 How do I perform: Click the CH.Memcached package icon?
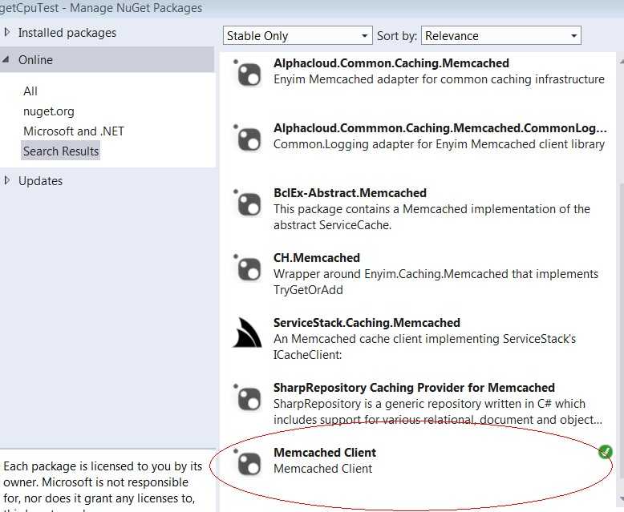pyautogui.click(x=249, y=268)
